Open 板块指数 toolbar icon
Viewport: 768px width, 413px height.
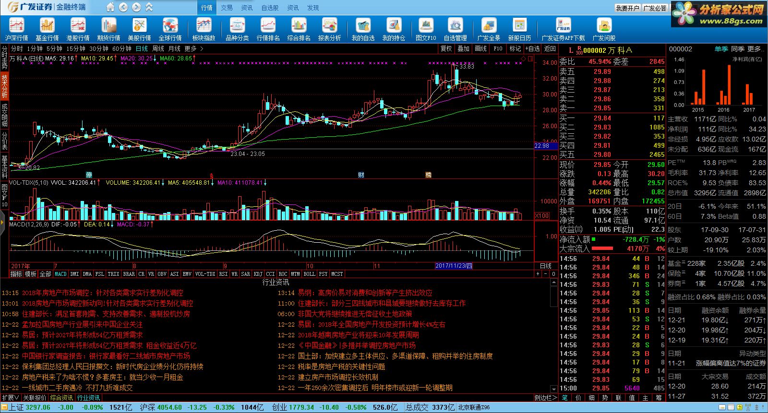coord(204,30)
